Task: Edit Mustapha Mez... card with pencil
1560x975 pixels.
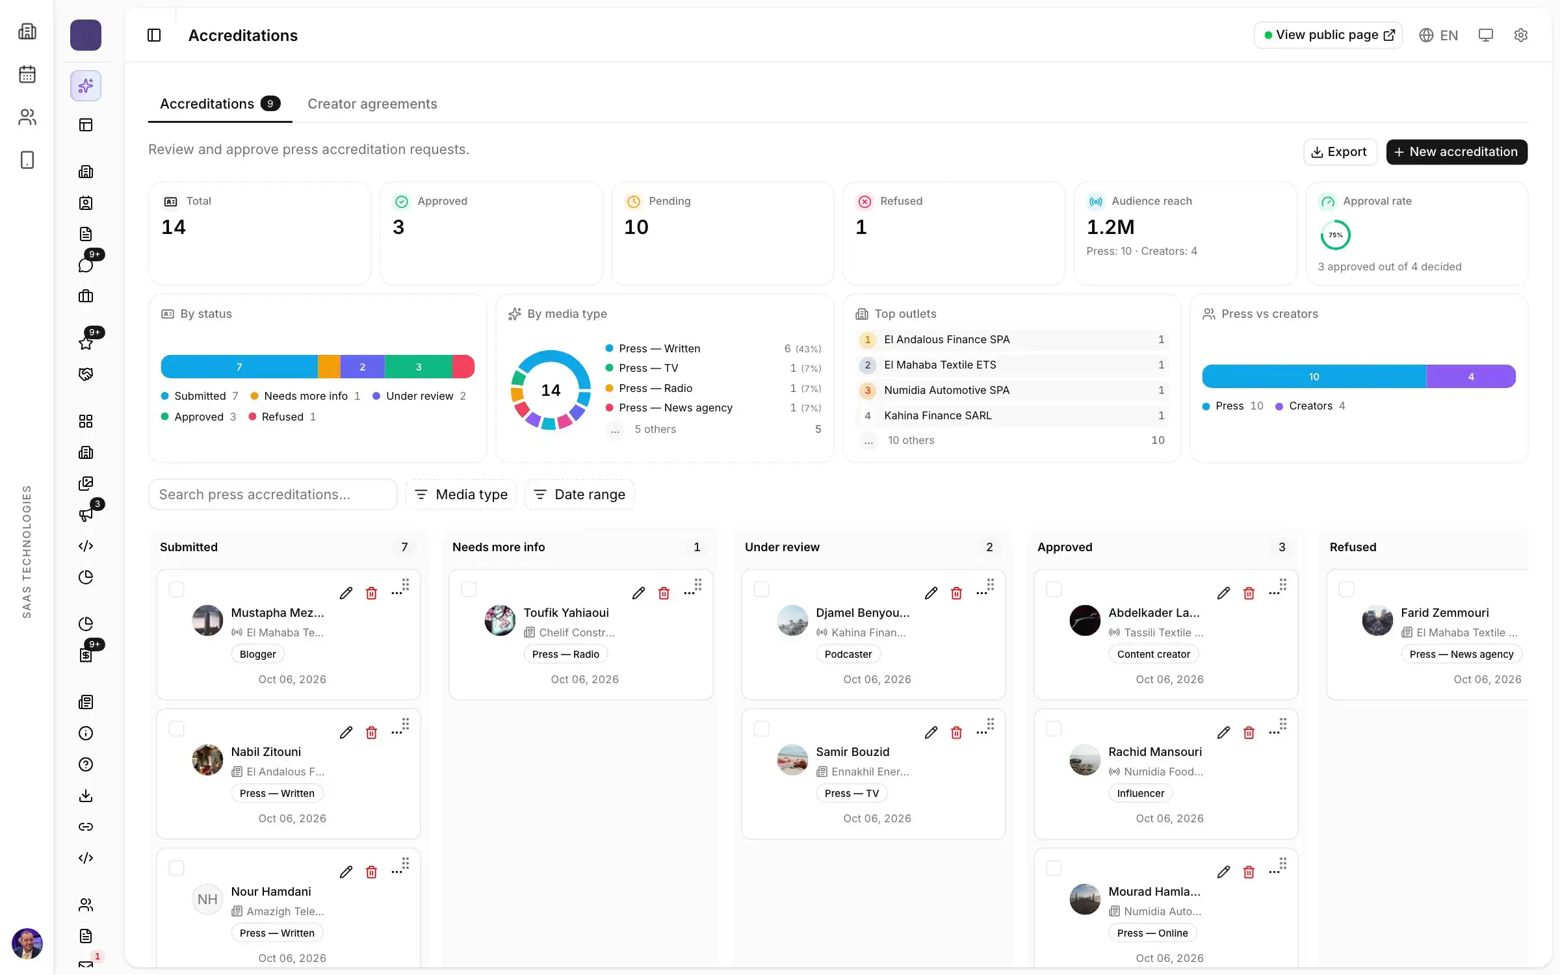Action: pos(346,593)
